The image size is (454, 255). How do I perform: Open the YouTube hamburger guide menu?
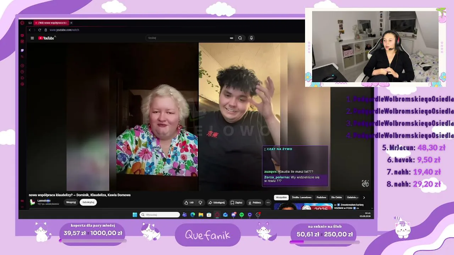[32, 38]
